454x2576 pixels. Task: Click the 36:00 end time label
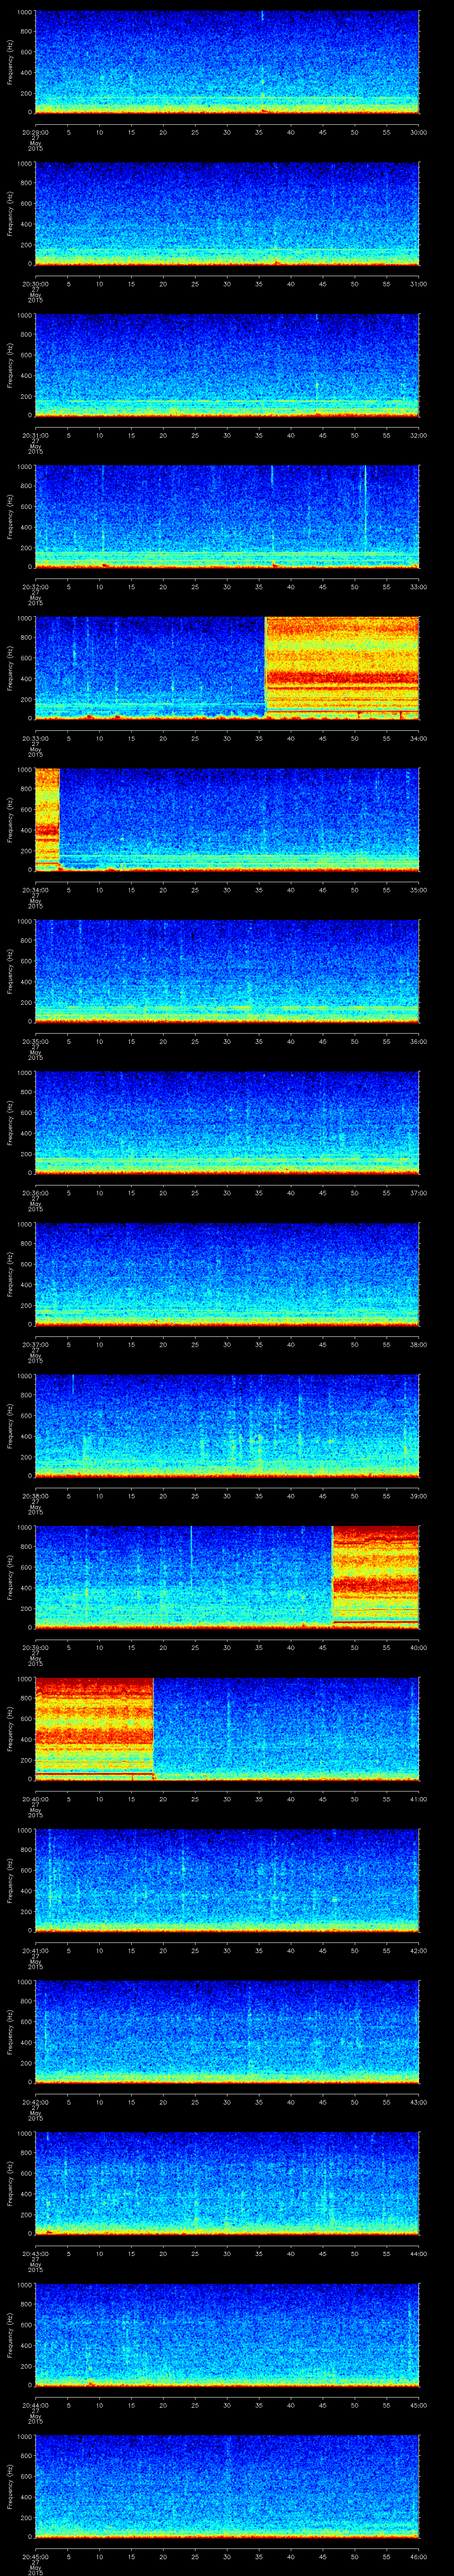[x=419, y=1041]
